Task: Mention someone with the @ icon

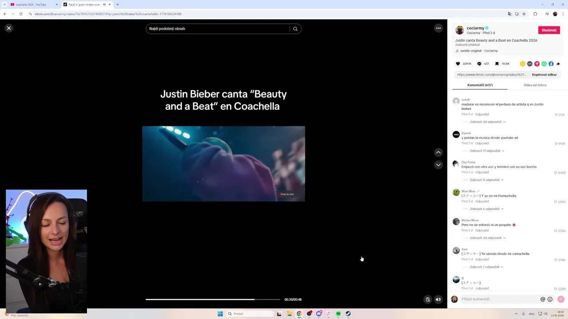Action: (x=543, y=300)
